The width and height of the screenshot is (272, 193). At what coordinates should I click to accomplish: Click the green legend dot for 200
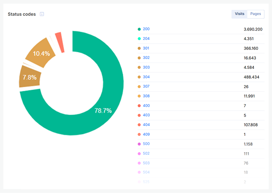pyautogui.click(x=139, y=29)
